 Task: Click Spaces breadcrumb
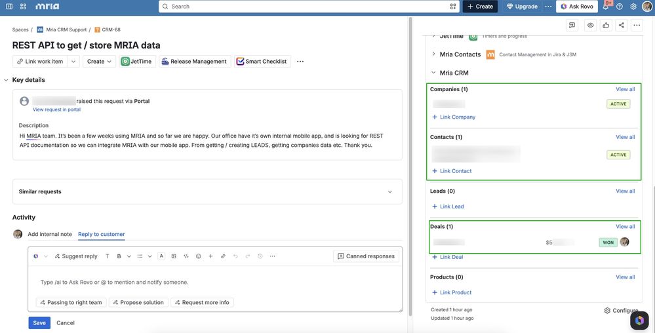click(x=20, y=29)
